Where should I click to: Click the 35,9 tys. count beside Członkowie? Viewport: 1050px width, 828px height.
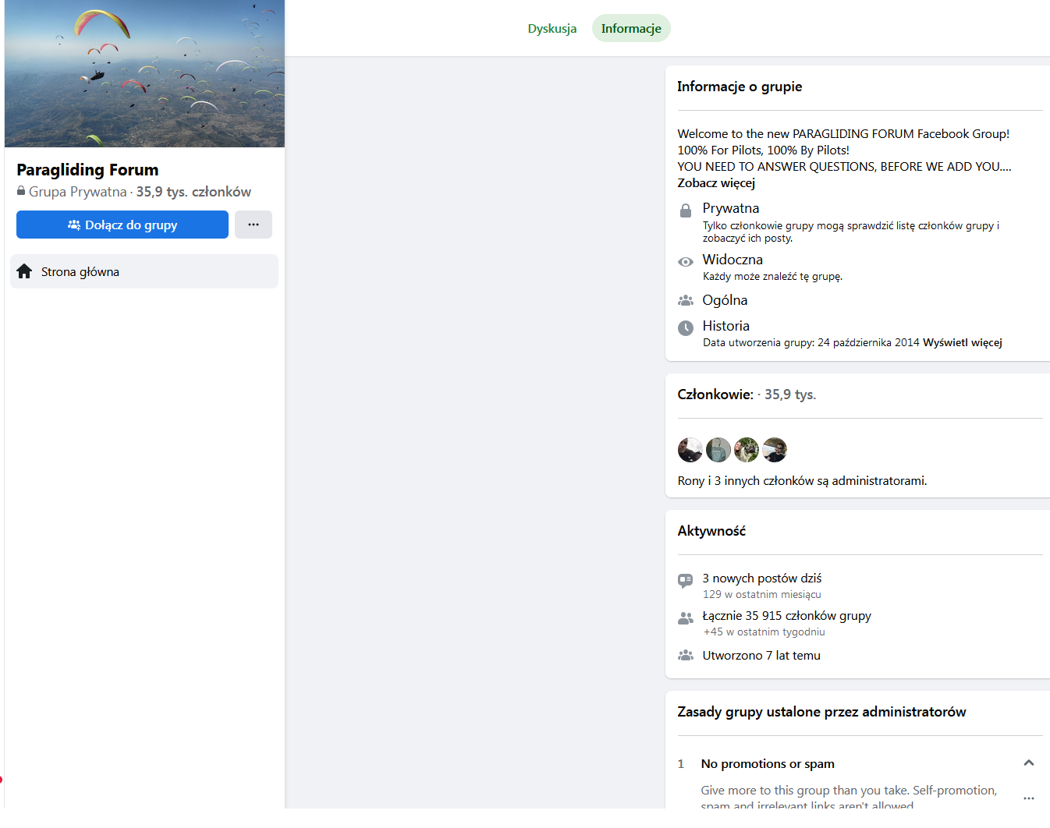[790, 395]
